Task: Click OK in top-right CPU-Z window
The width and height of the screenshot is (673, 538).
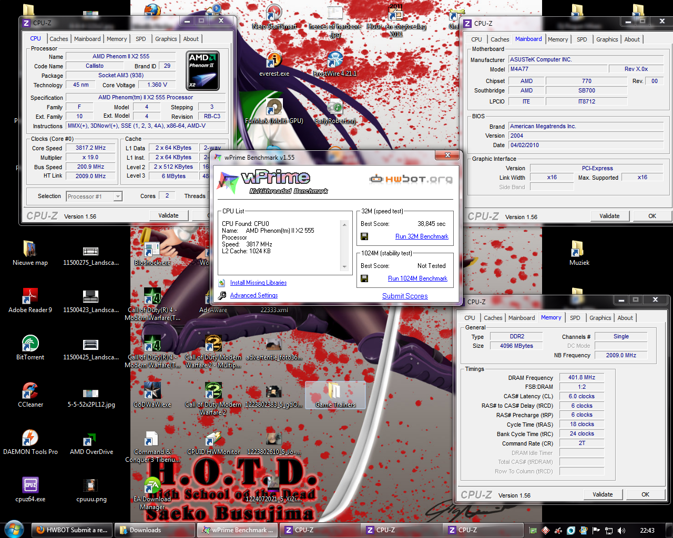Action: 652,216
